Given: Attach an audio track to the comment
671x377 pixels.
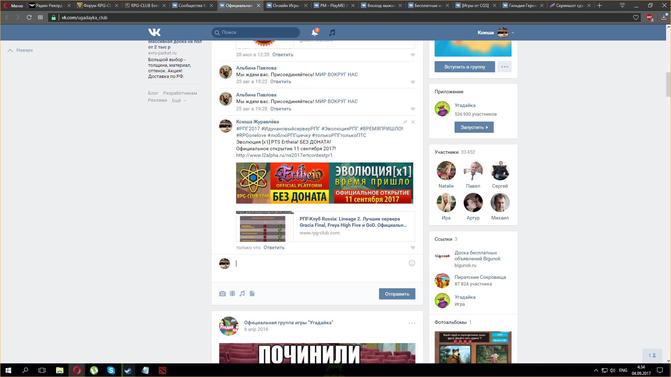Looking at the screenshot, I should coord(242,293).
